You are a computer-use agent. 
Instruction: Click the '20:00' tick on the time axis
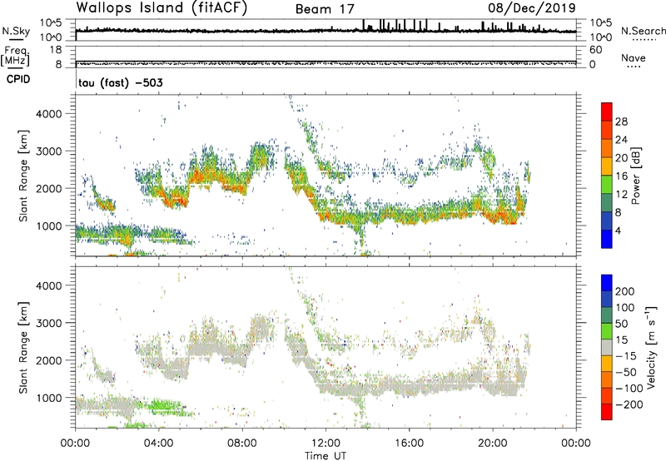(x=493, y=444)
